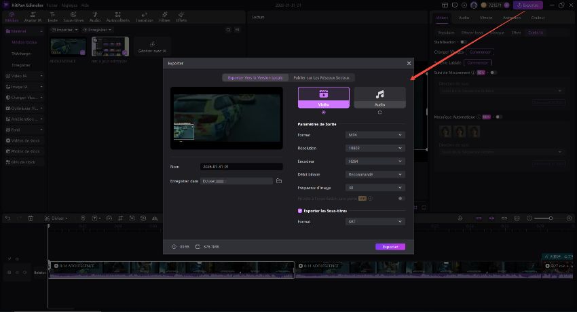
Task: Open the Importer dropdown
Action: point(64,30)
